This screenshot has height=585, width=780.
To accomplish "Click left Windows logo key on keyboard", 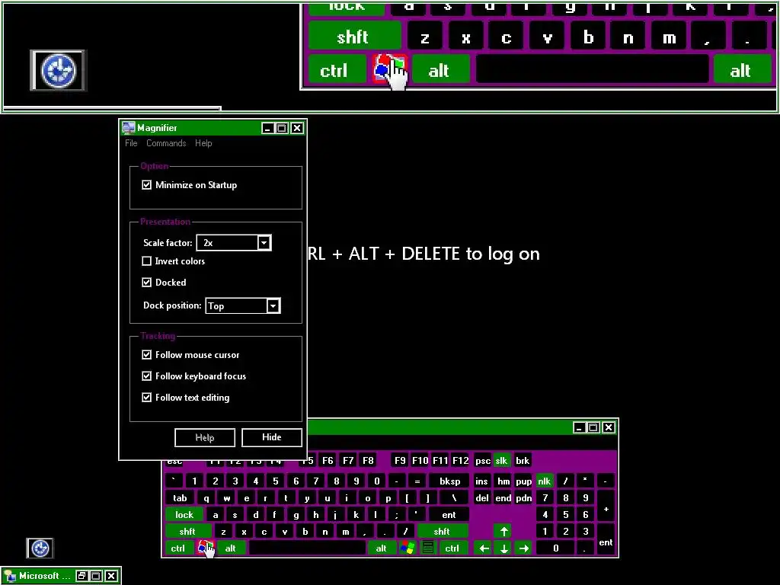I will (206, 548).
